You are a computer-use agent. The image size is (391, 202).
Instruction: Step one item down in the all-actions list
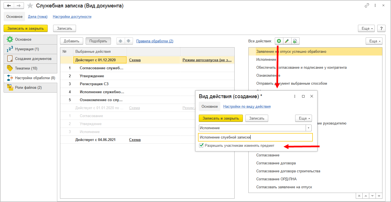point(372,196)
